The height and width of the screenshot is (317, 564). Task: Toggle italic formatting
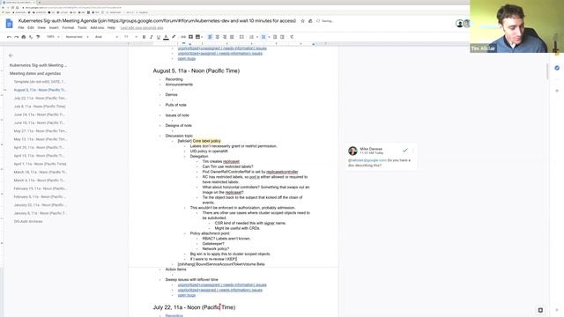pyautogui.click(x=151, y=37)
